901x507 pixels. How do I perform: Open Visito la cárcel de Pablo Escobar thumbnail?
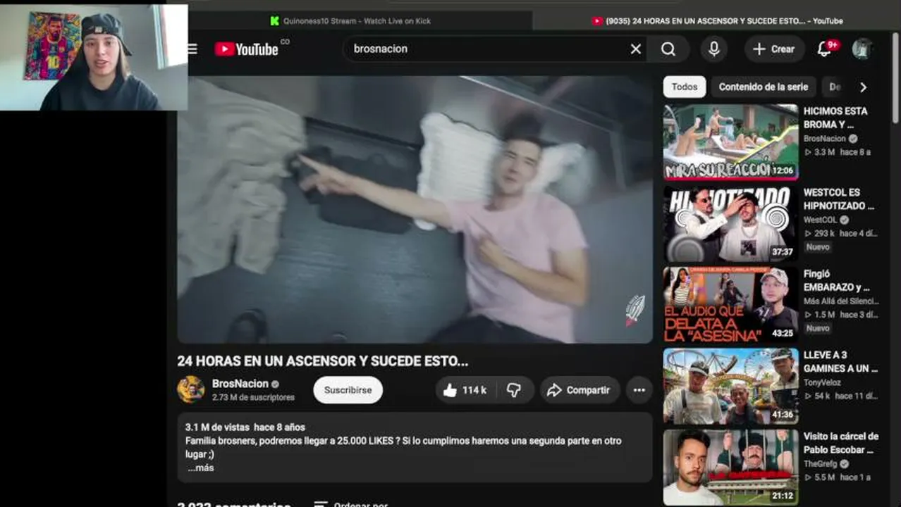730,468
